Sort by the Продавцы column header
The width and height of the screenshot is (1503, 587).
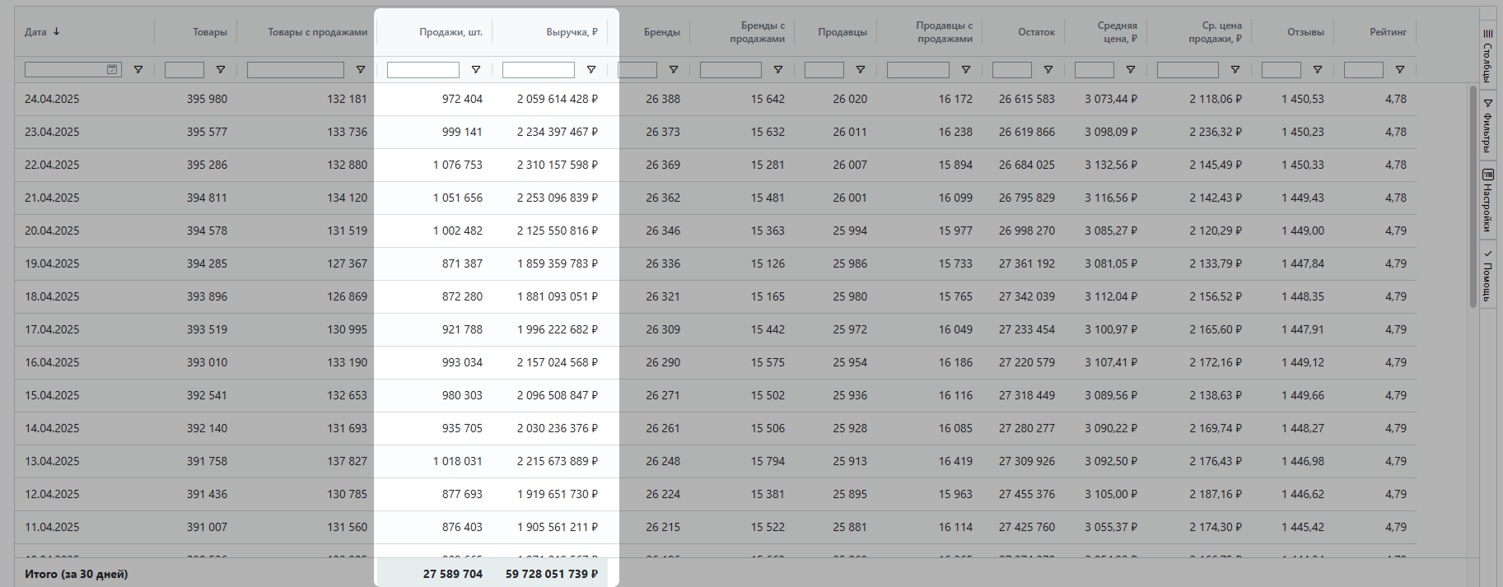tap(843, 32)
